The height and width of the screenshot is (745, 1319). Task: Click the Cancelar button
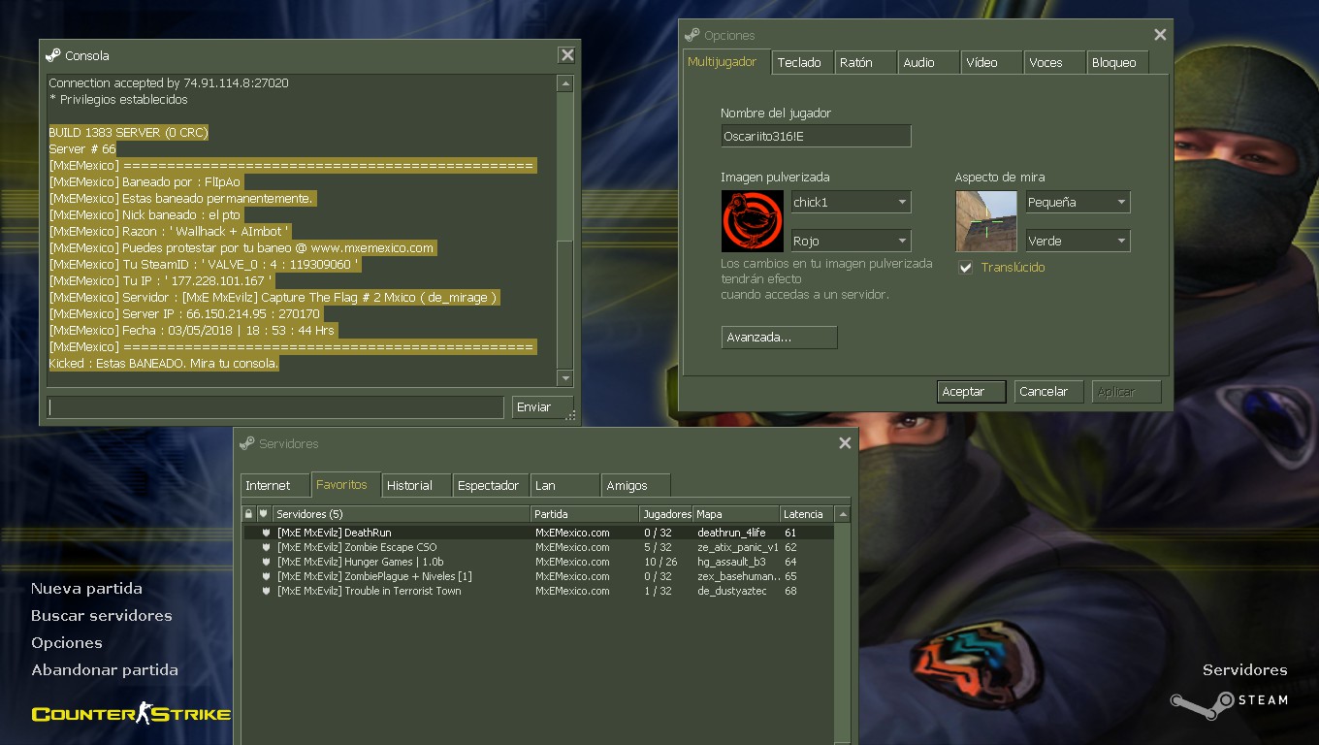click(x=1050, y=391)
